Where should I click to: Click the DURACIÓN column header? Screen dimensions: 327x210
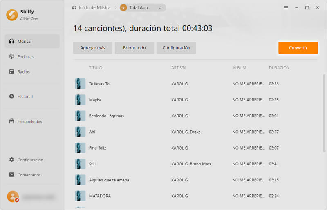[279, 67]
